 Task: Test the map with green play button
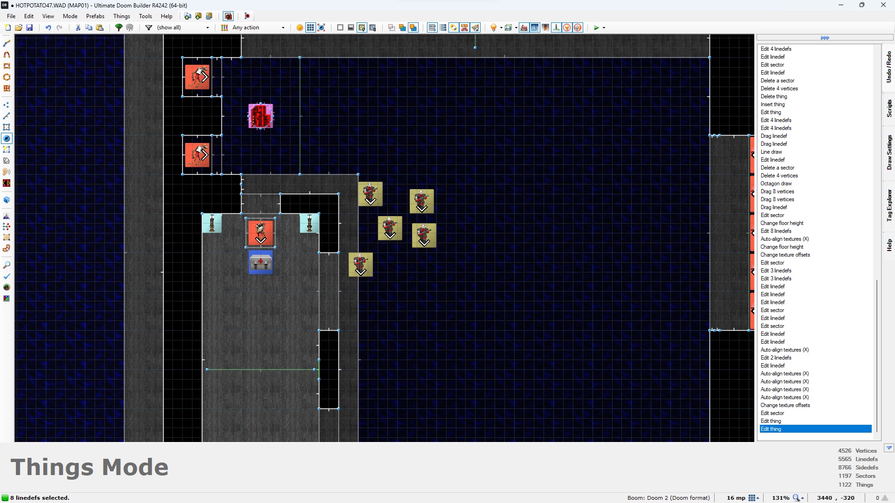coord(596,28)
